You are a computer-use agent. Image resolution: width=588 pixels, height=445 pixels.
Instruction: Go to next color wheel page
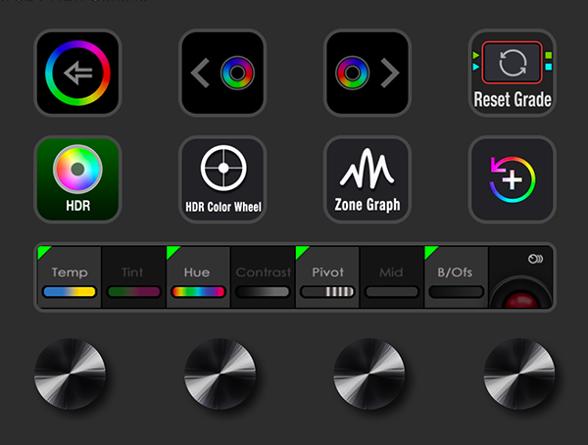click(x=367, y=73)
